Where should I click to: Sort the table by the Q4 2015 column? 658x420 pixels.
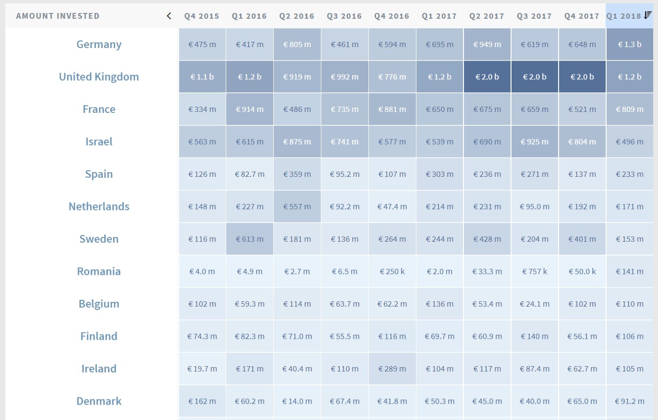(202, 16)
